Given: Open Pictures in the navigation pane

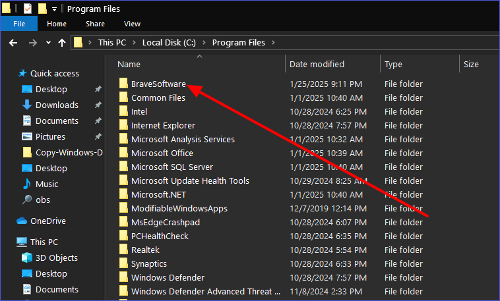Looking at the screenshot, I should (x=50, y=136).
